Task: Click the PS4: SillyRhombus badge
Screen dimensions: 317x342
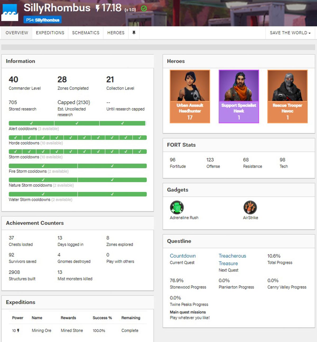Action: point(42,20)
